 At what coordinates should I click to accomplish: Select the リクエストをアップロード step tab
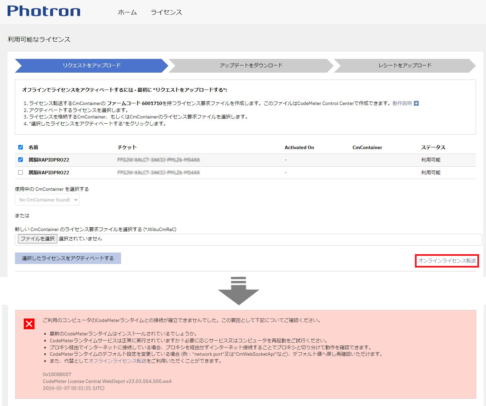coord(91,65)
